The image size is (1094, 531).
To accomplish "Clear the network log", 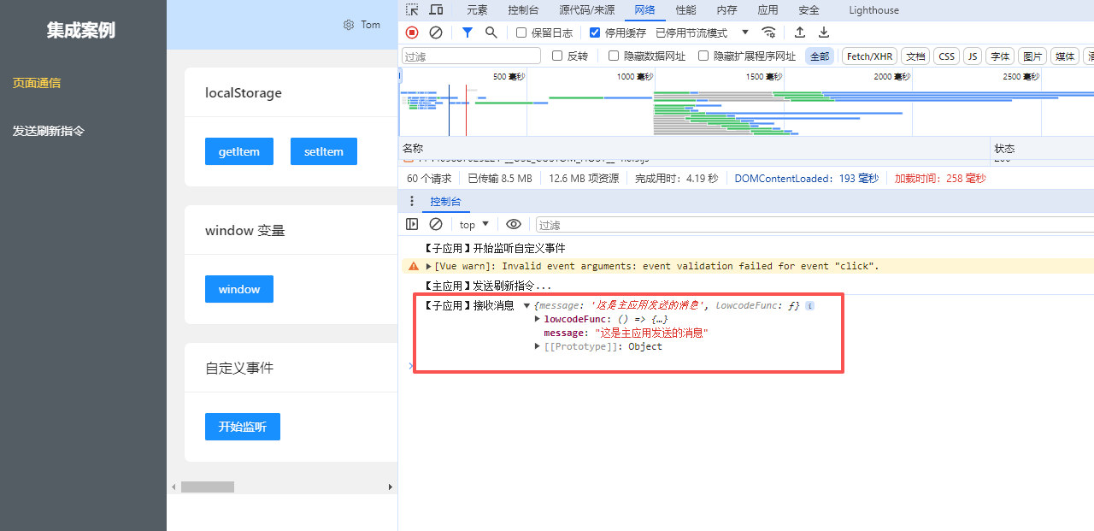I will pyautogui.click(x=436, y=32).
